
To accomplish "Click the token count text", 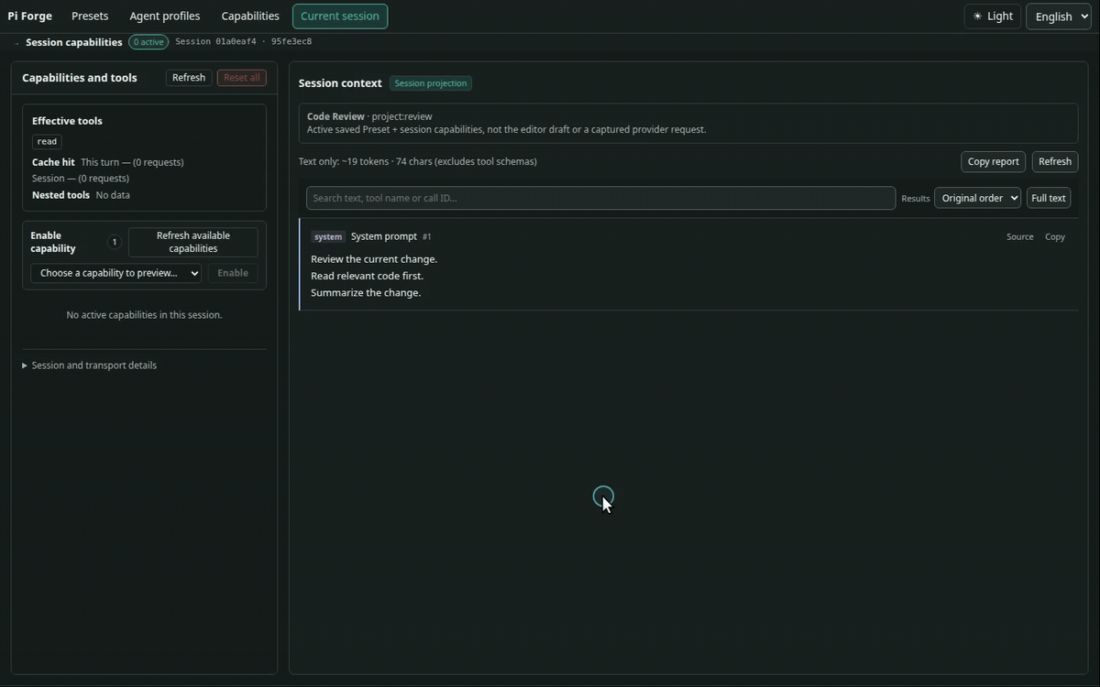I will tap(418, 161).
